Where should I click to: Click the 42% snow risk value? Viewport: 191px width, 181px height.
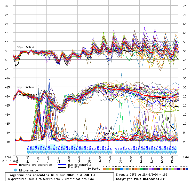pyautogui.click(x=69, y=148)
